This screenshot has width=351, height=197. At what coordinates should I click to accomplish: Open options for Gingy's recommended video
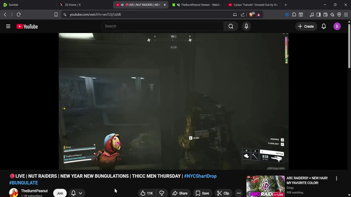coord(336,178)
